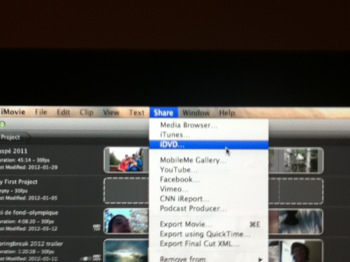
Task: Open the Edit menu
Action: click(x=63, y=112)
